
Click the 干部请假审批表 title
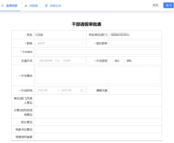click(x=86, y=24)
